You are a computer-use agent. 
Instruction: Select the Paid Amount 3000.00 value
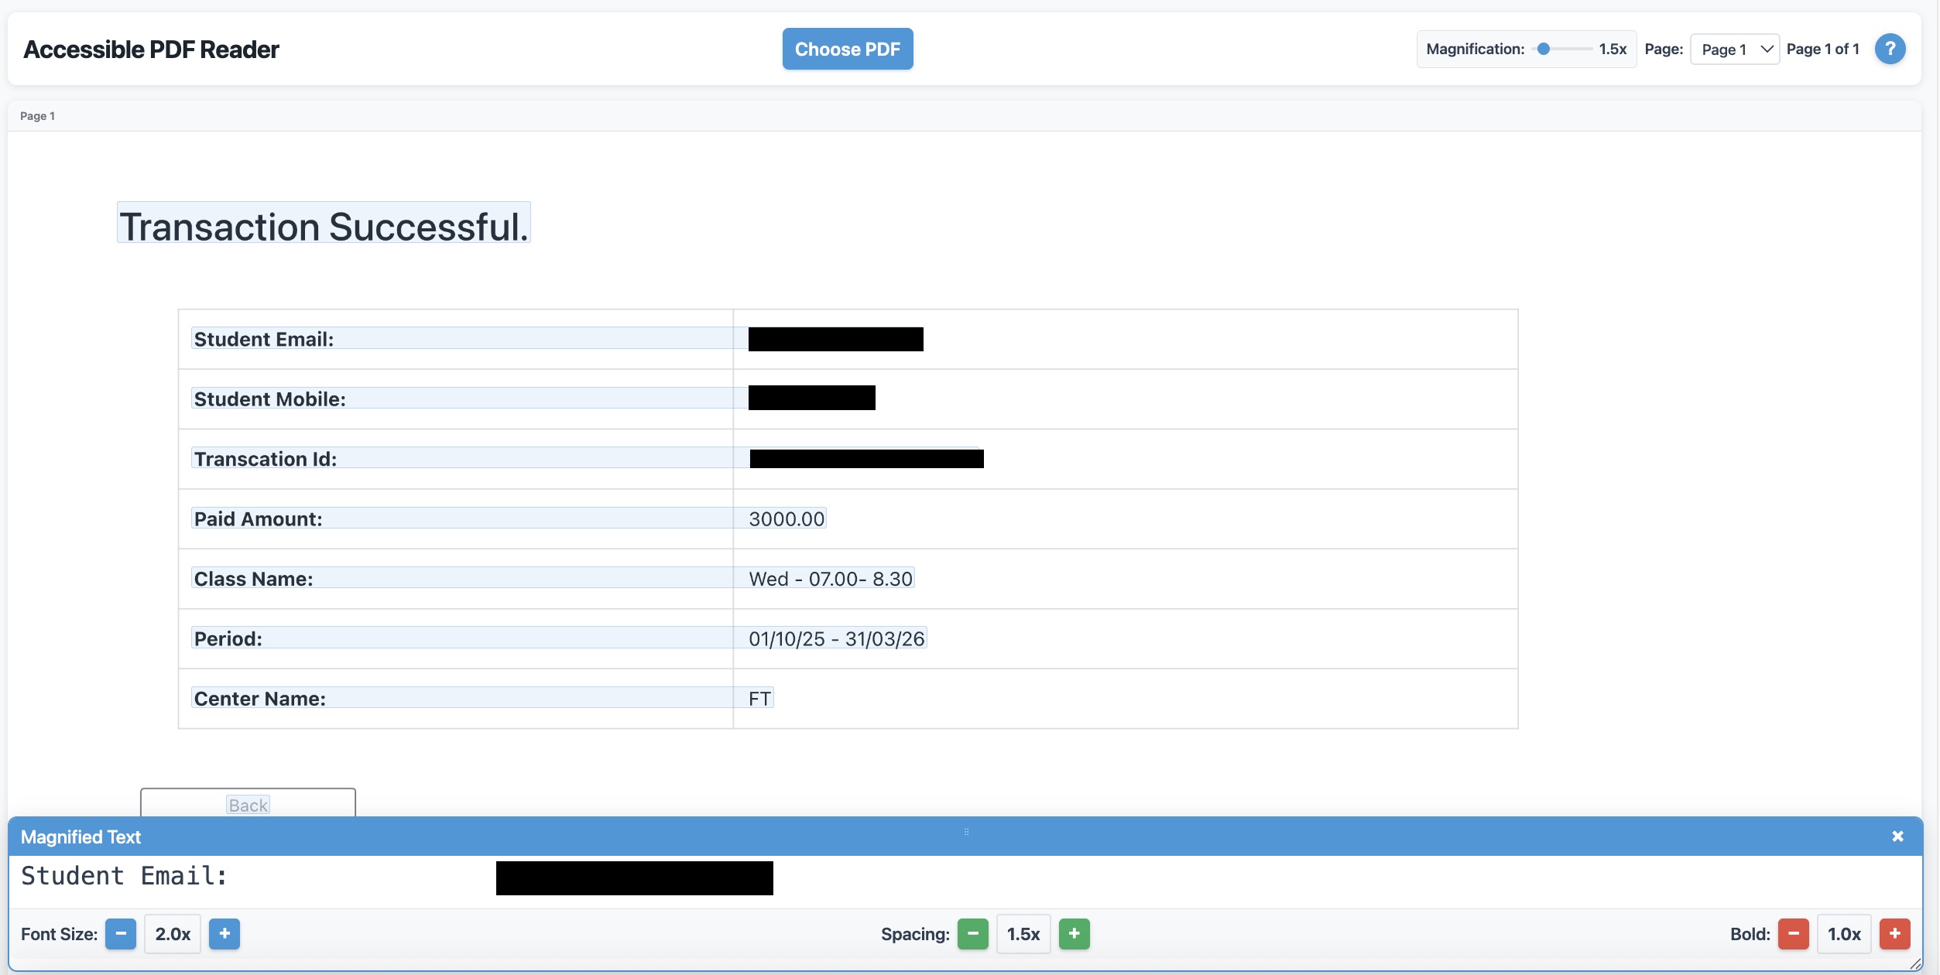coord(787,518)
